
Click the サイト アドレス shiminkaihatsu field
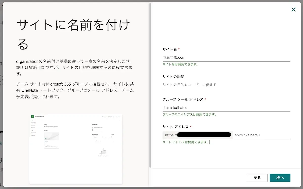pos(261,135)
